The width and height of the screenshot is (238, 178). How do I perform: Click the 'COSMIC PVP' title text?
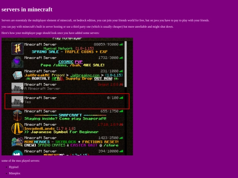(71, 62)
